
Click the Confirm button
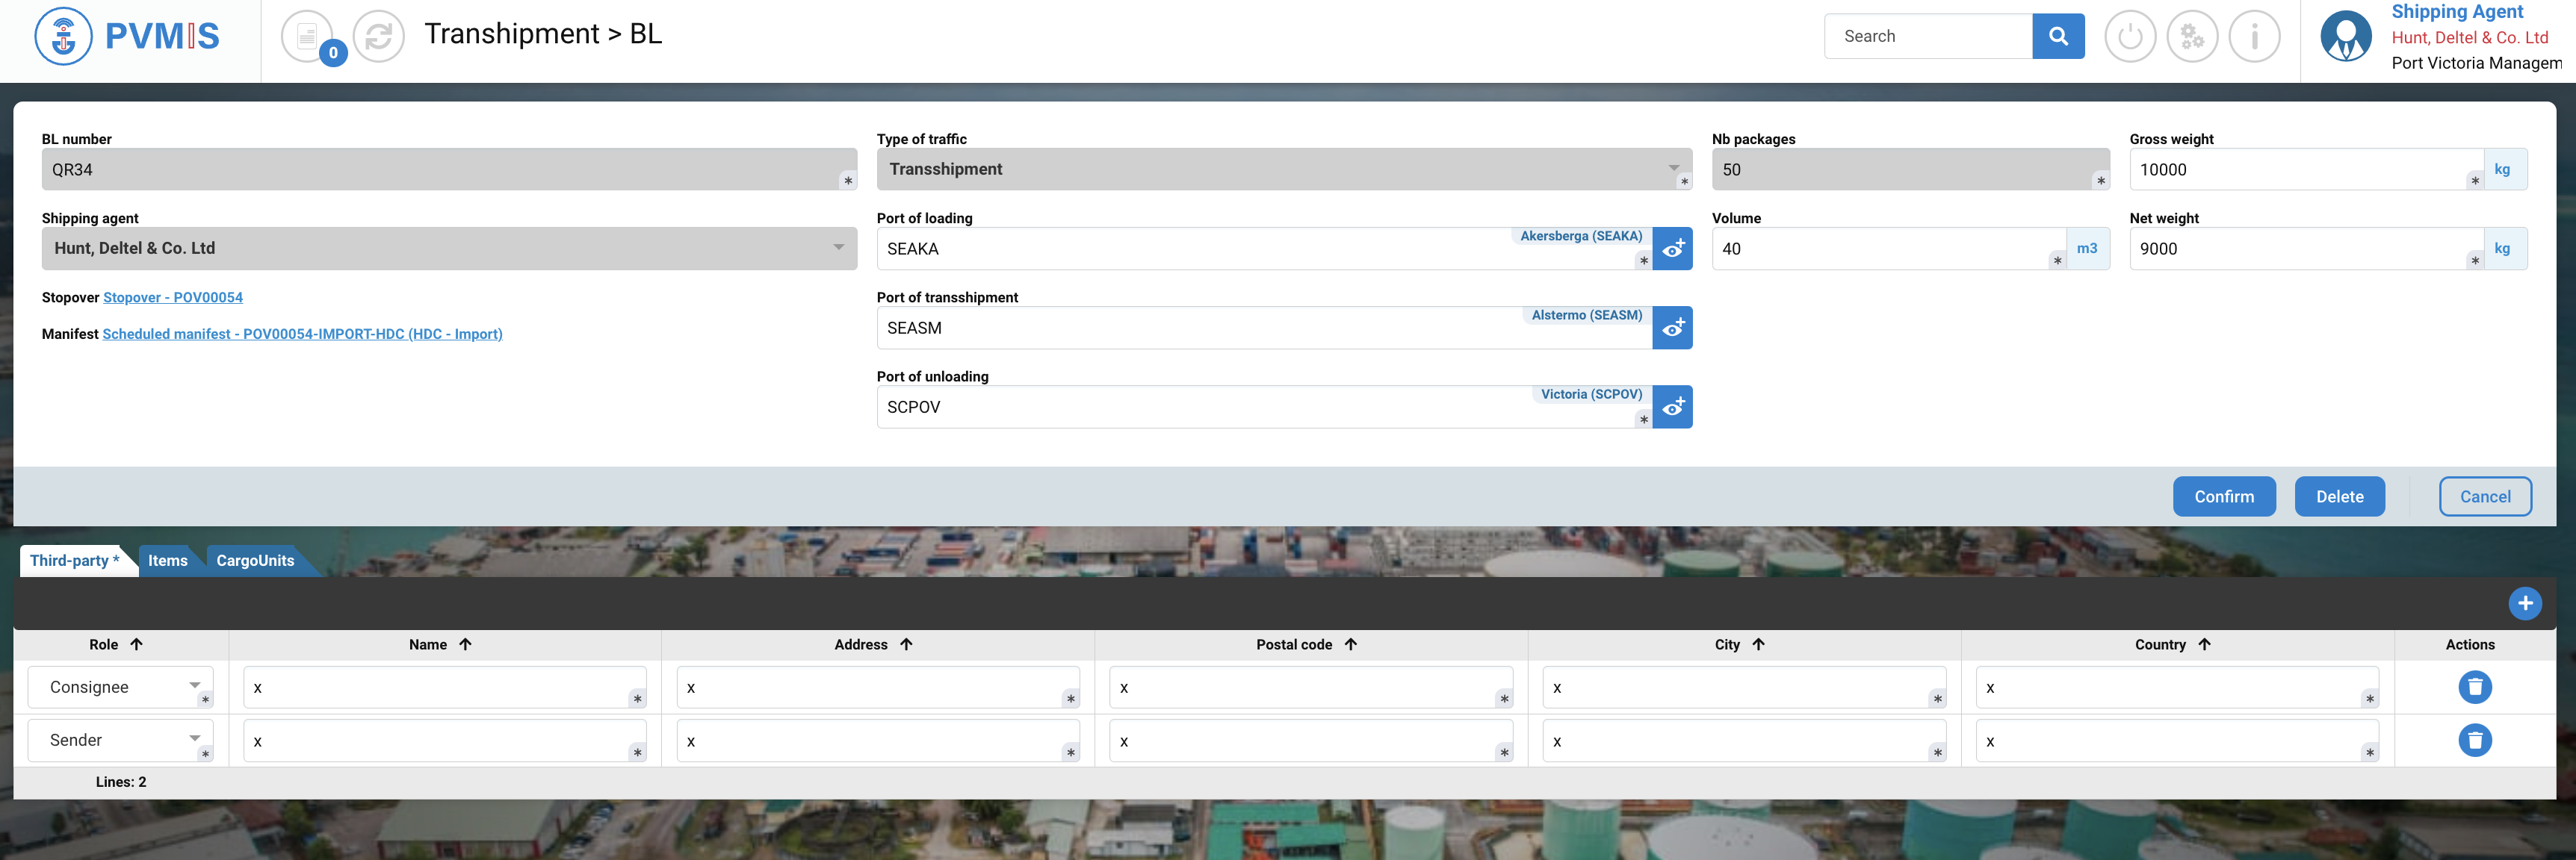pyautogui.click(x=2224, y=496)
